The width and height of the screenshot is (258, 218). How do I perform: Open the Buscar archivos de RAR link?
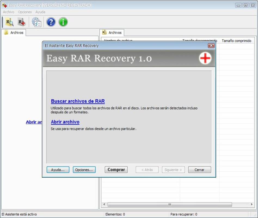click(x=78, y=101)
